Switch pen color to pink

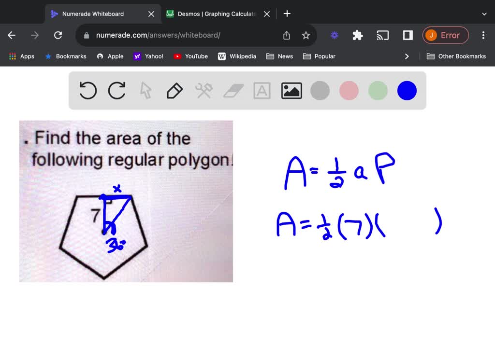point(349,90)
